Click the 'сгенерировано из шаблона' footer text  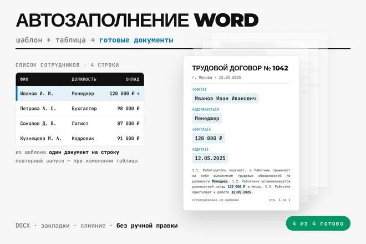tap(215, 200)
